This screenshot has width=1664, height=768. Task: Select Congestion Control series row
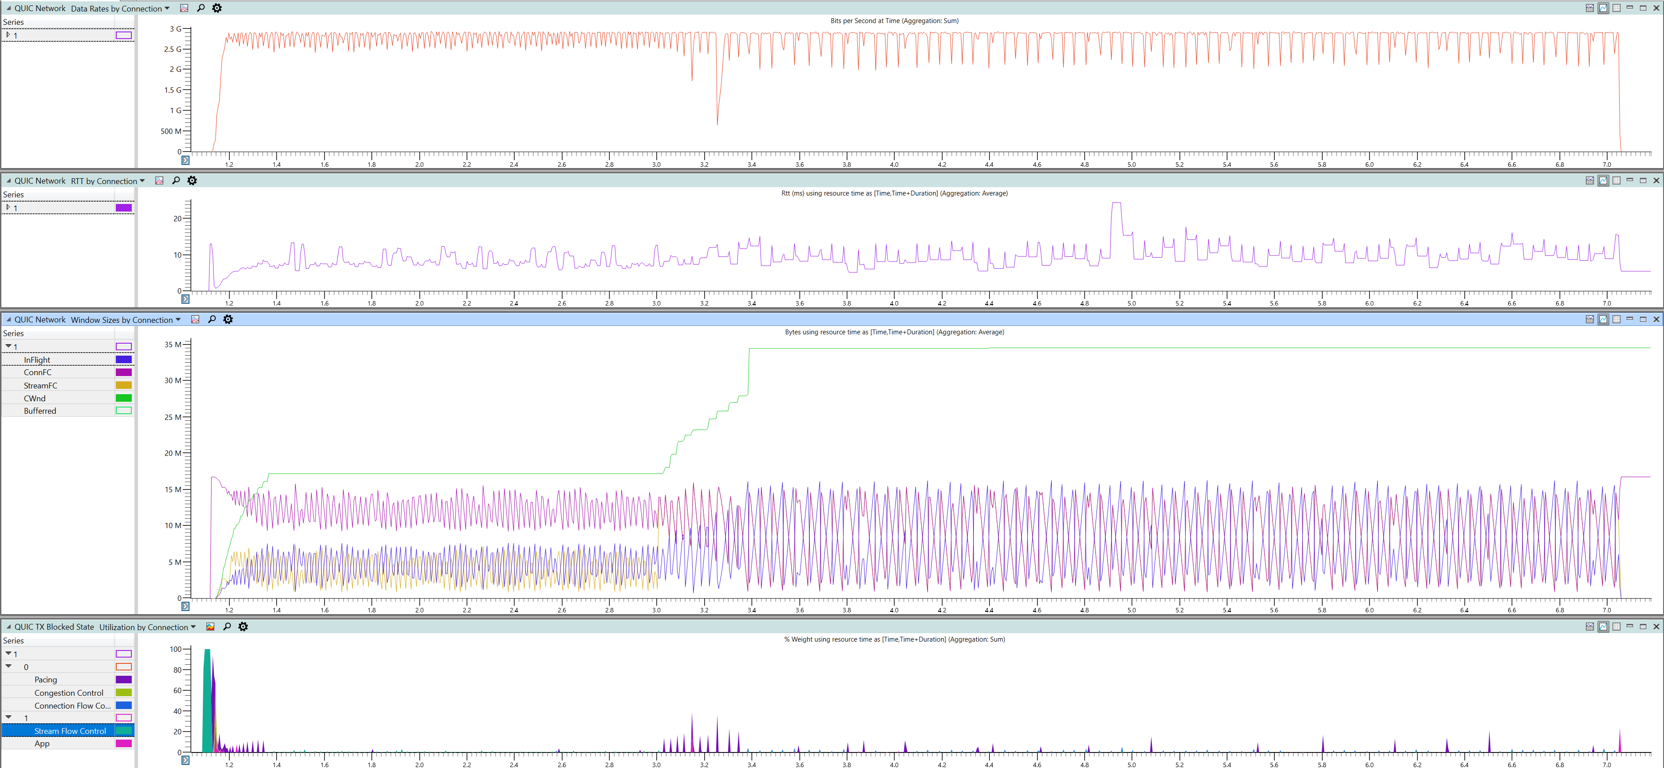[68, 693]
